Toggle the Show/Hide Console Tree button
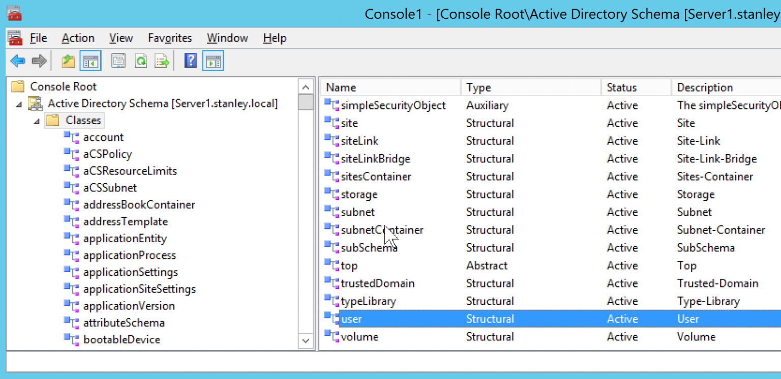The image size is (781, 379). pos(91,61)
